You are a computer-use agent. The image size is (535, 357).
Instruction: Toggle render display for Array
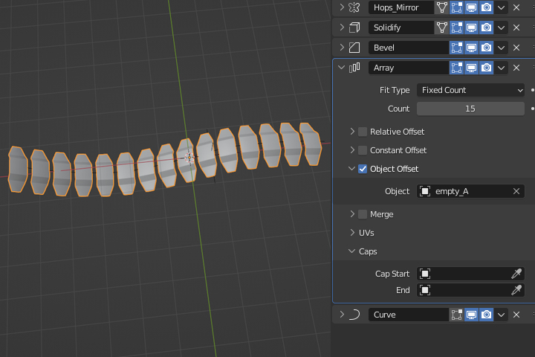[486, 68]
